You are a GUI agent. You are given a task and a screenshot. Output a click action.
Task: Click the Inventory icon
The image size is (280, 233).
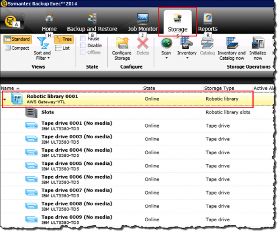(x=186, y=43)
